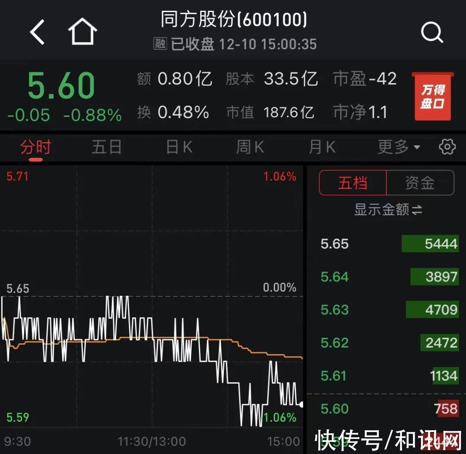Switch to the 月K tab
The height and width of the screenshot is (454, 466).
click(x=322, y=147)
